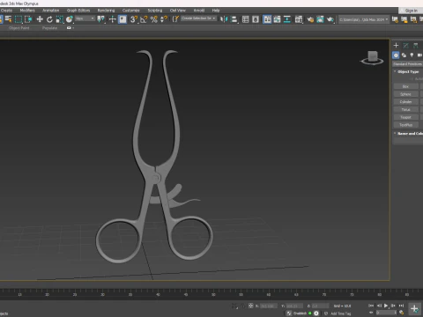Toggle Window/Crossing selection mode
This screenshot has height=317, width=423.
tap(28, 19)
